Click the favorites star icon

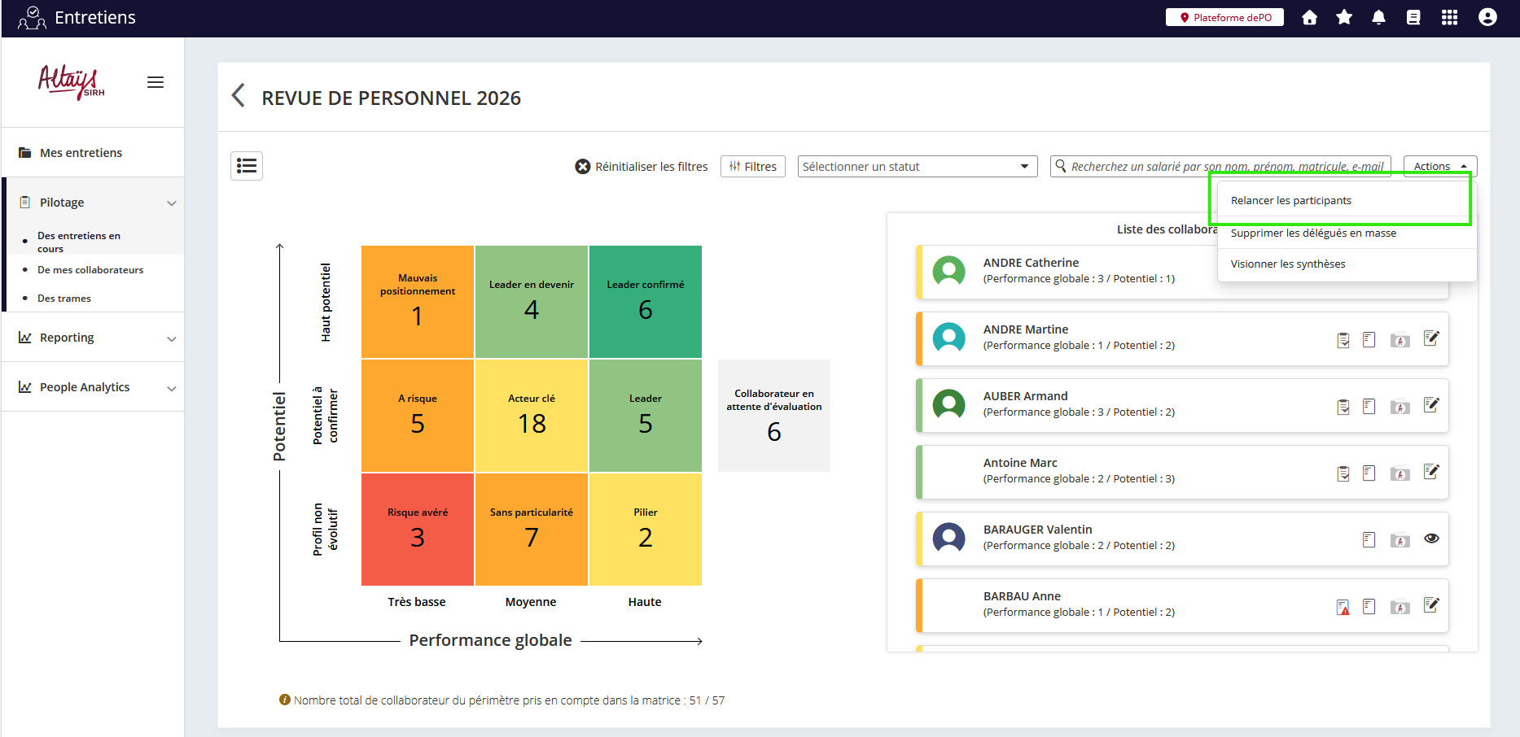click(1344, 18)
